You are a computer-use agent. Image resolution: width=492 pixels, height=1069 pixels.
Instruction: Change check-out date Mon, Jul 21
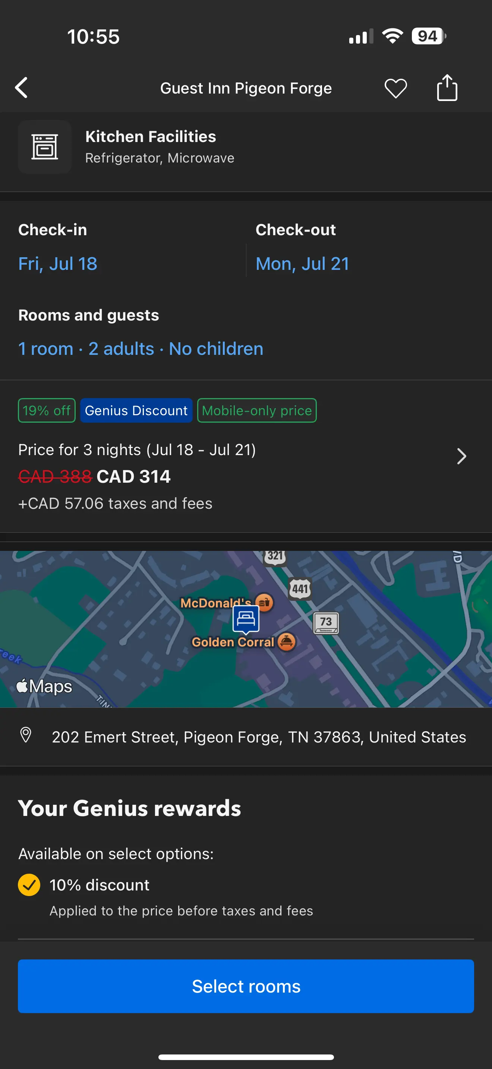302,264
